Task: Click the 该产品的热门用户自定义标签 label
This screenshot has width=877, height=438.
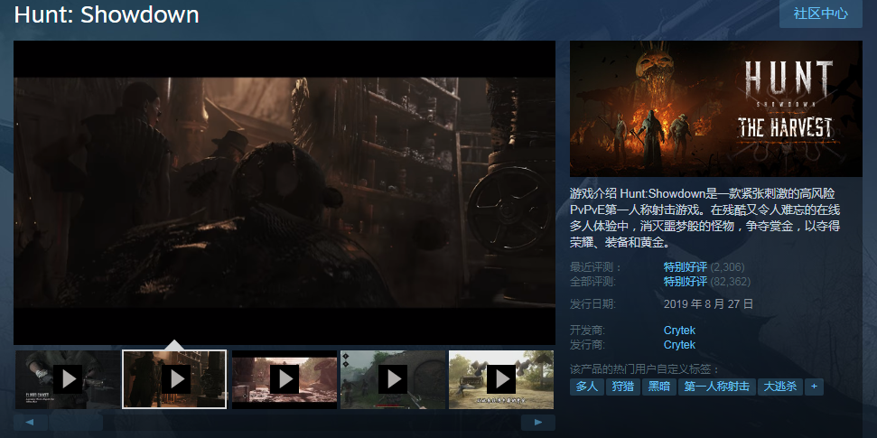Action: 645,369
